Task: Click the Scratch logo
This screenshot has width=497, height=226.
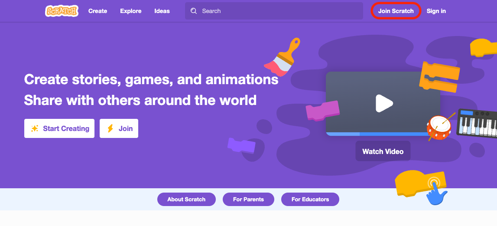Action: pos(62,11)
